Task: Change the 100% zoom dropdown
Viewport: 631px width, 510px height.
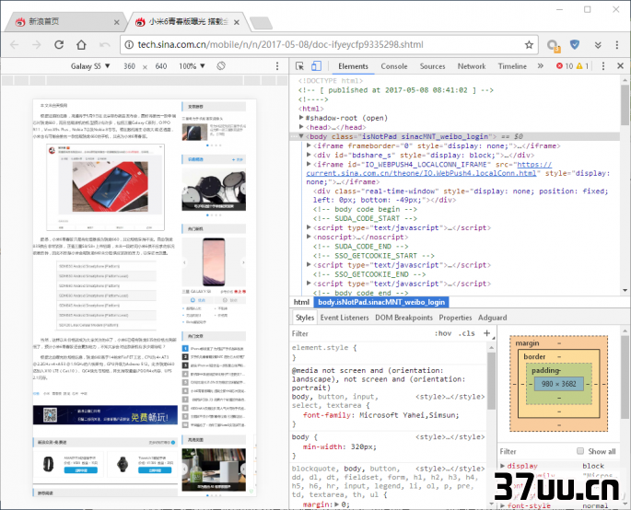Action: [192, 66]
